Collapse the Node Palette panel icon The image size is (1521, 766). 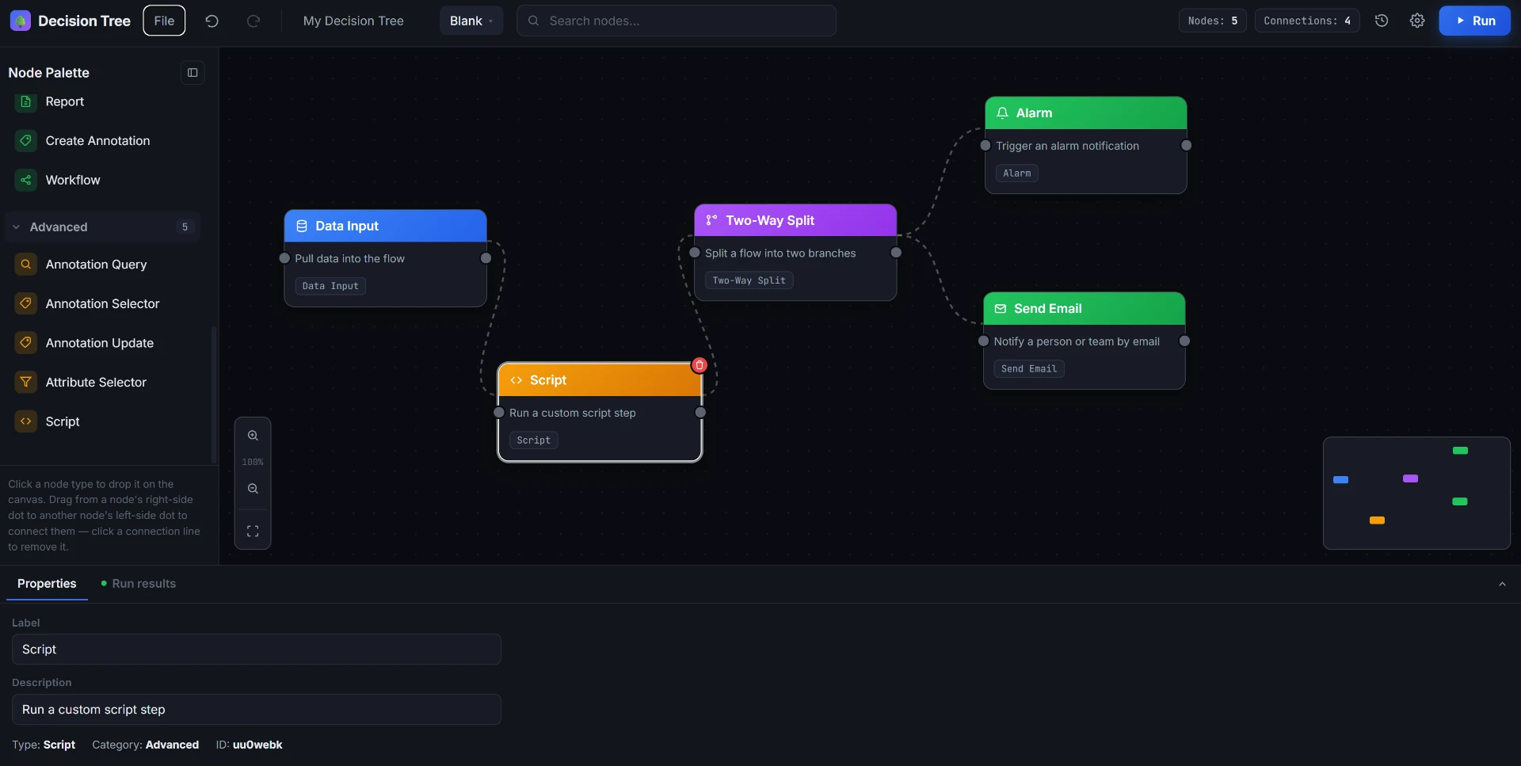pos(193,73)
